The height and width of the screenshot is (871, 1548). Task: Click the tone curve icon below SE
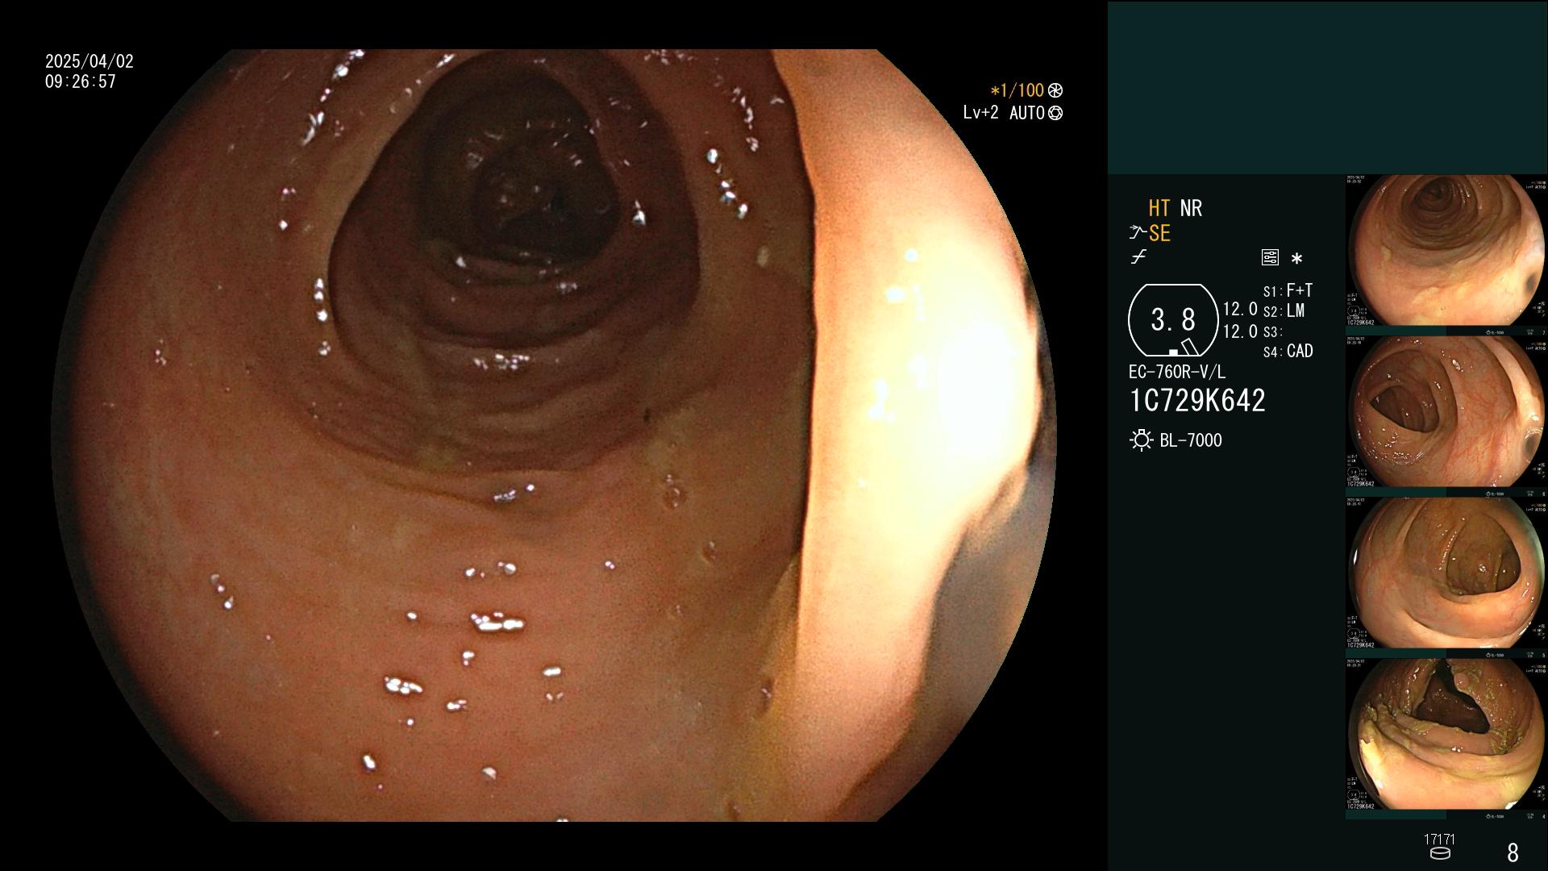point(1138,257)
